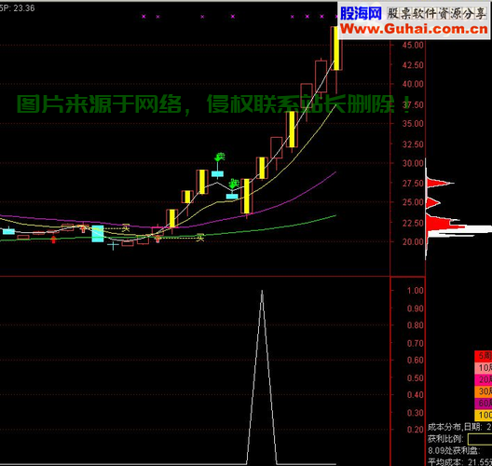The image size is (492, 466).
Task: Click the lower green sell arrow near 27.50
Action: (234, 184)
